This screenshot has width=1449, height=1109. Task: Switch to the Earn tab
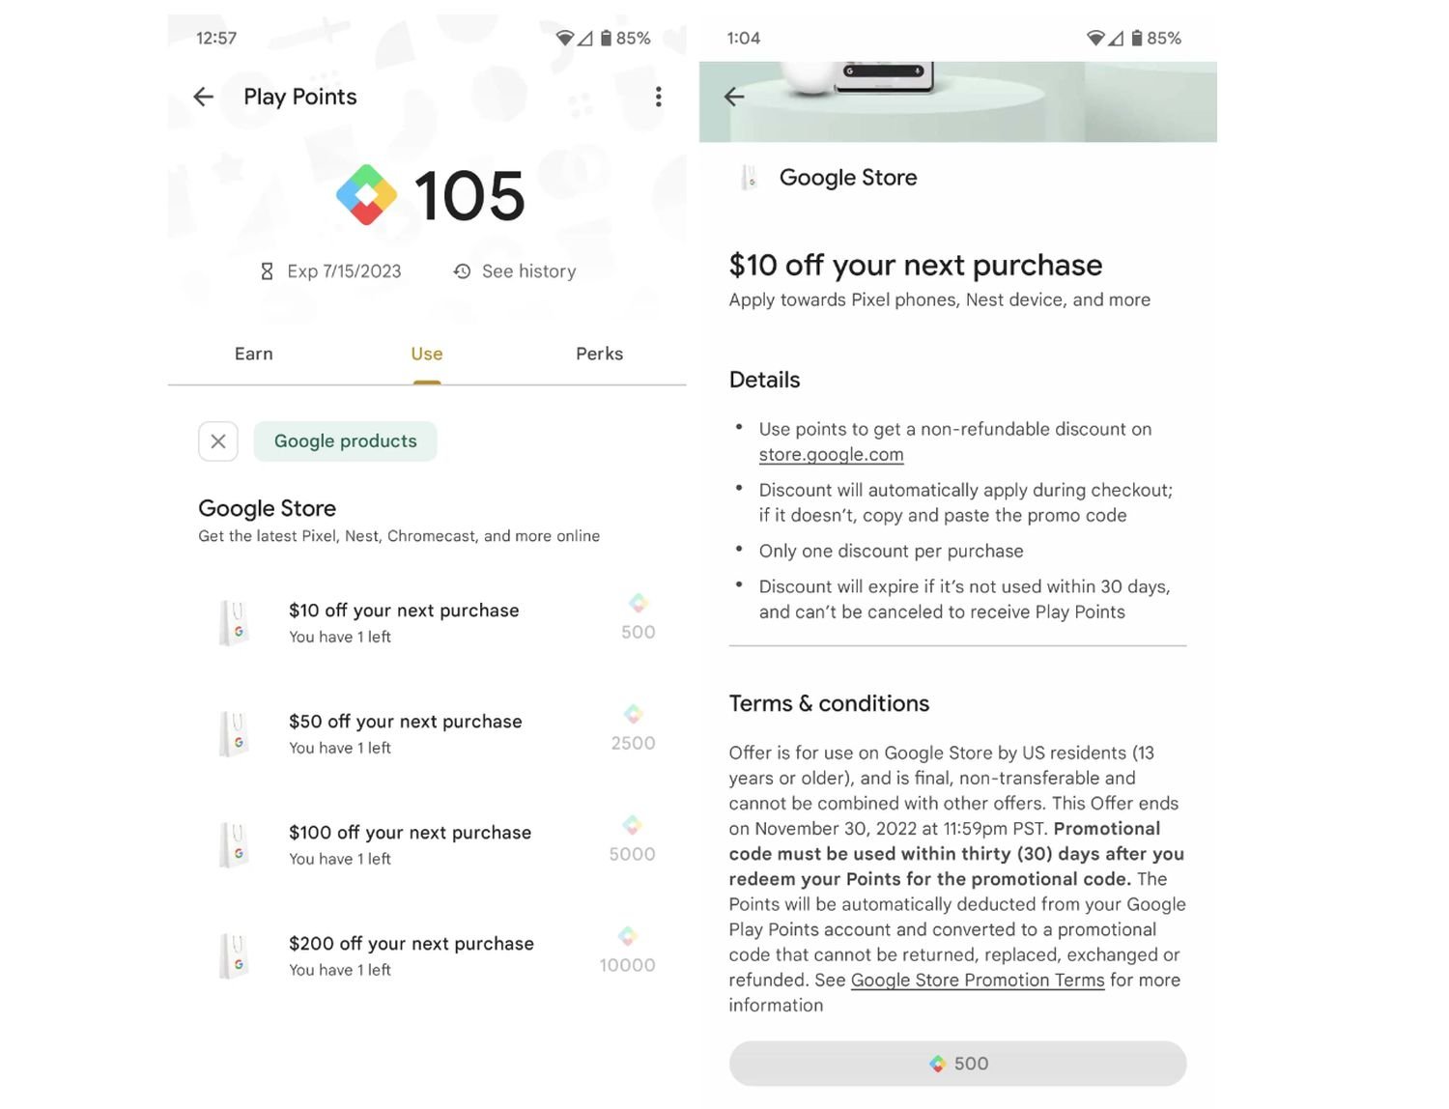254,354
